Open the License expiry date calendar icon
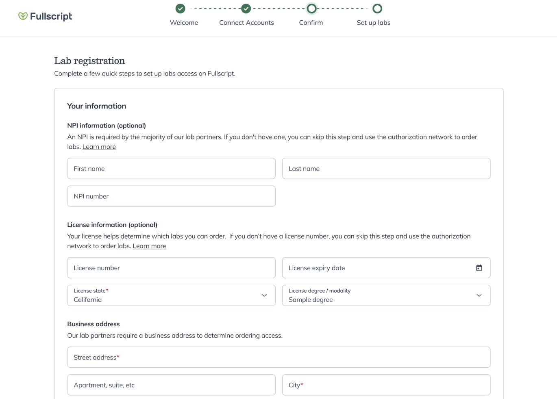Viewport: 557px width, 399px height. [x=479, y=268]
